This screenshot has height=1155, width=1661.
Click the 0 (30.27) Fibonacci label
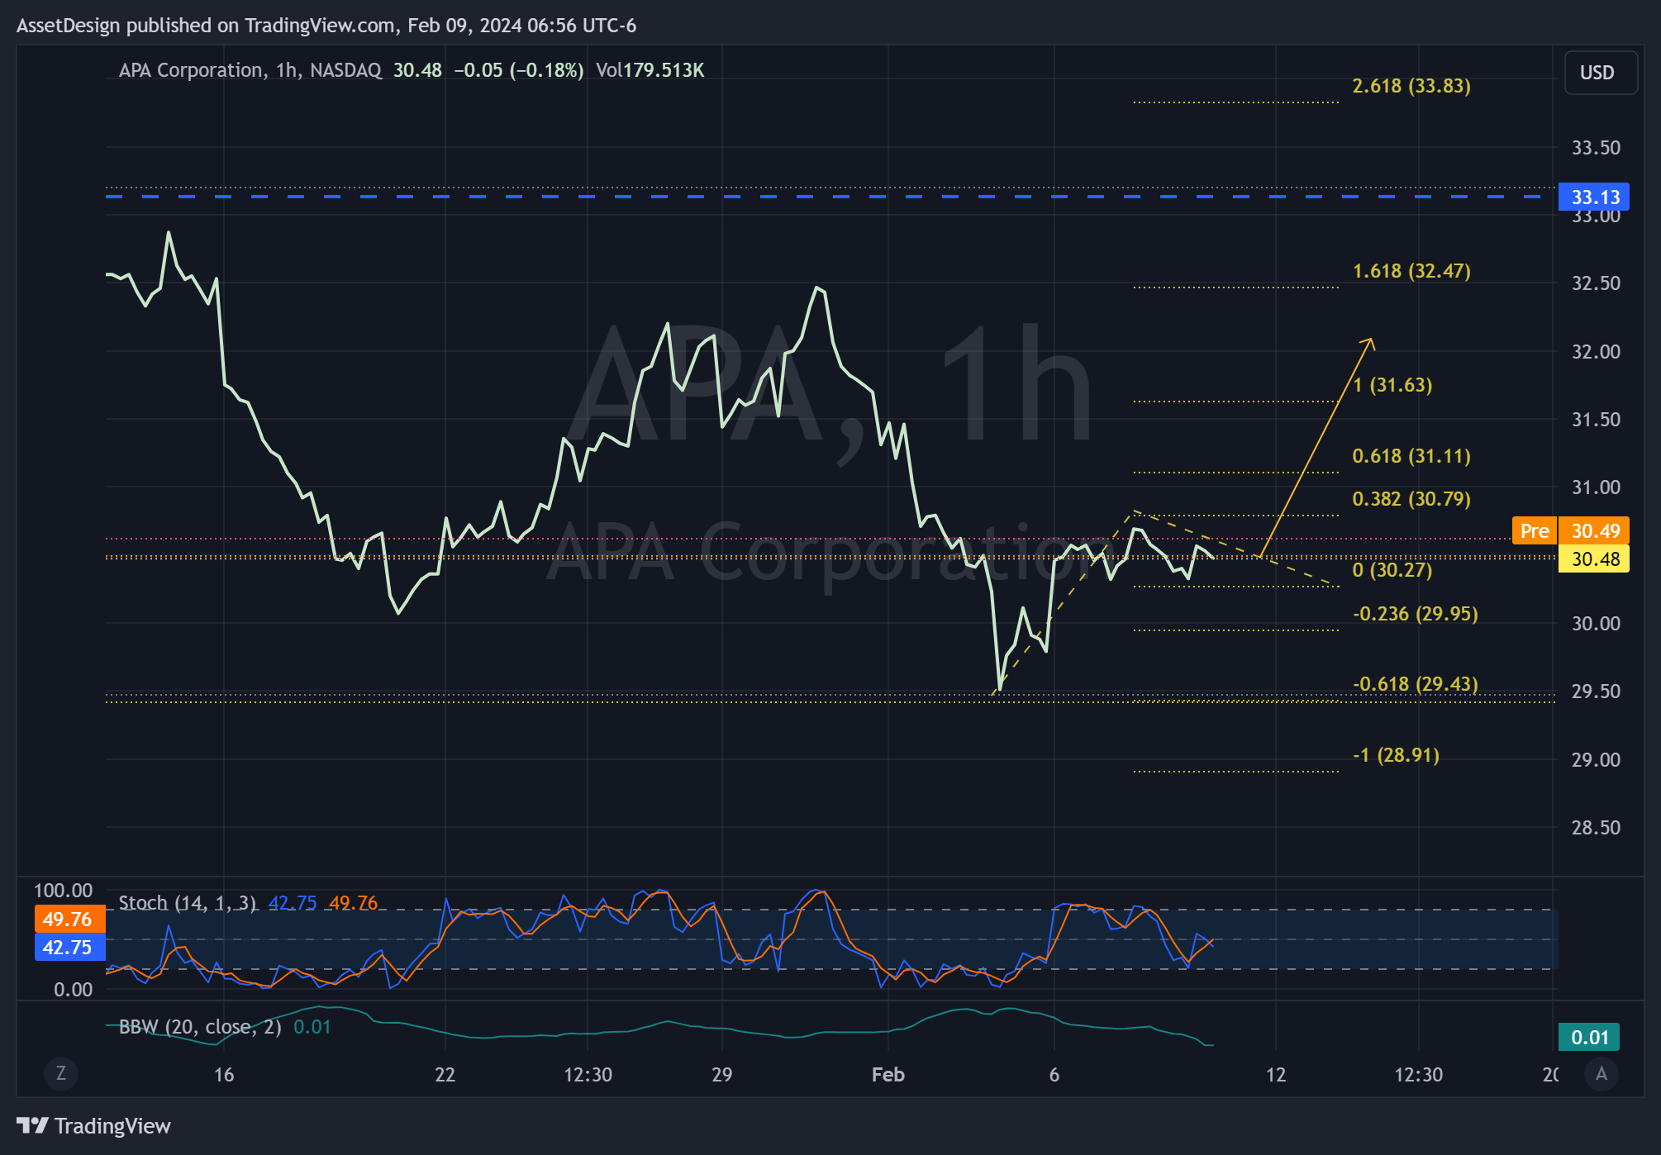pyautogui.click(x=1392, y=570)
